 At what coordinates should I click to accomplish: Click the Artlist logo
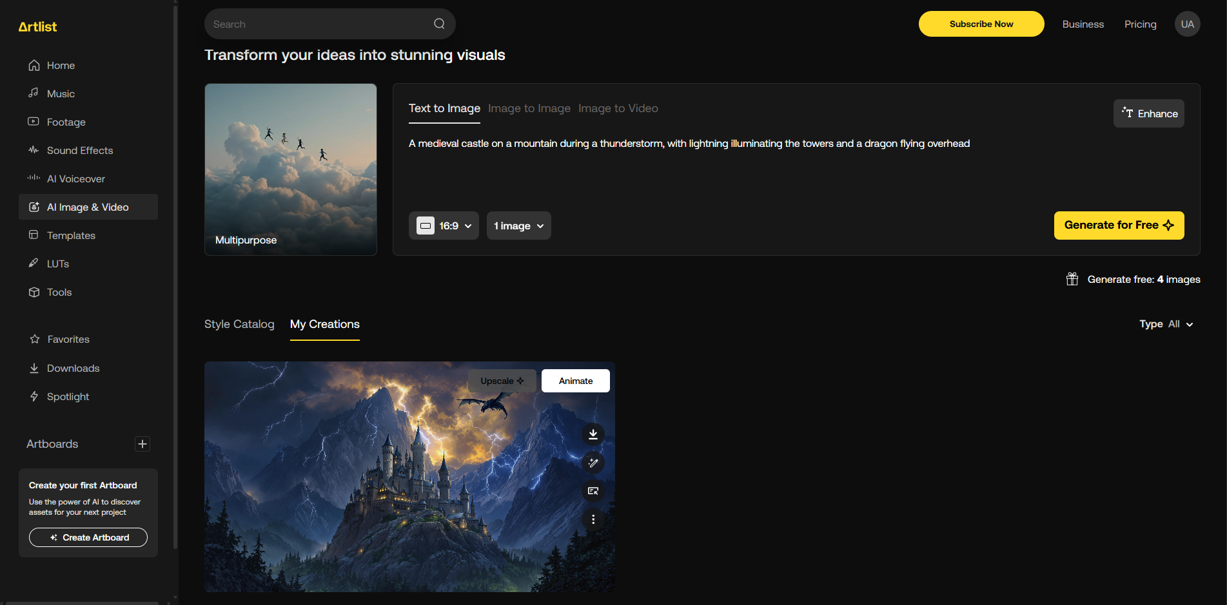(x=37, y=26)
